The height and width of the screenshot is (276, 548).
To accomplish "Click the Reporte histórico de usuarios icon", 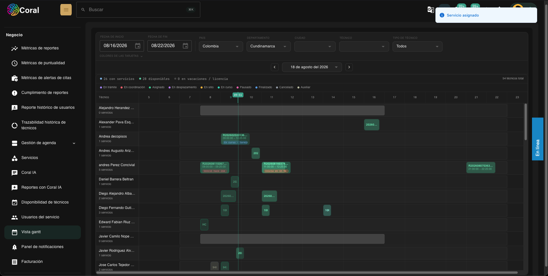I will 15,108.
